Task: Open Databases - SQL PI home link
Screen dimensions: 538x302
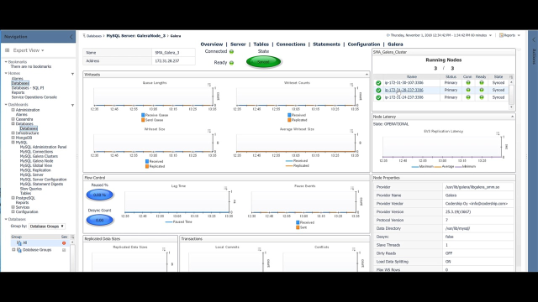Action: (x=28, y=88)
